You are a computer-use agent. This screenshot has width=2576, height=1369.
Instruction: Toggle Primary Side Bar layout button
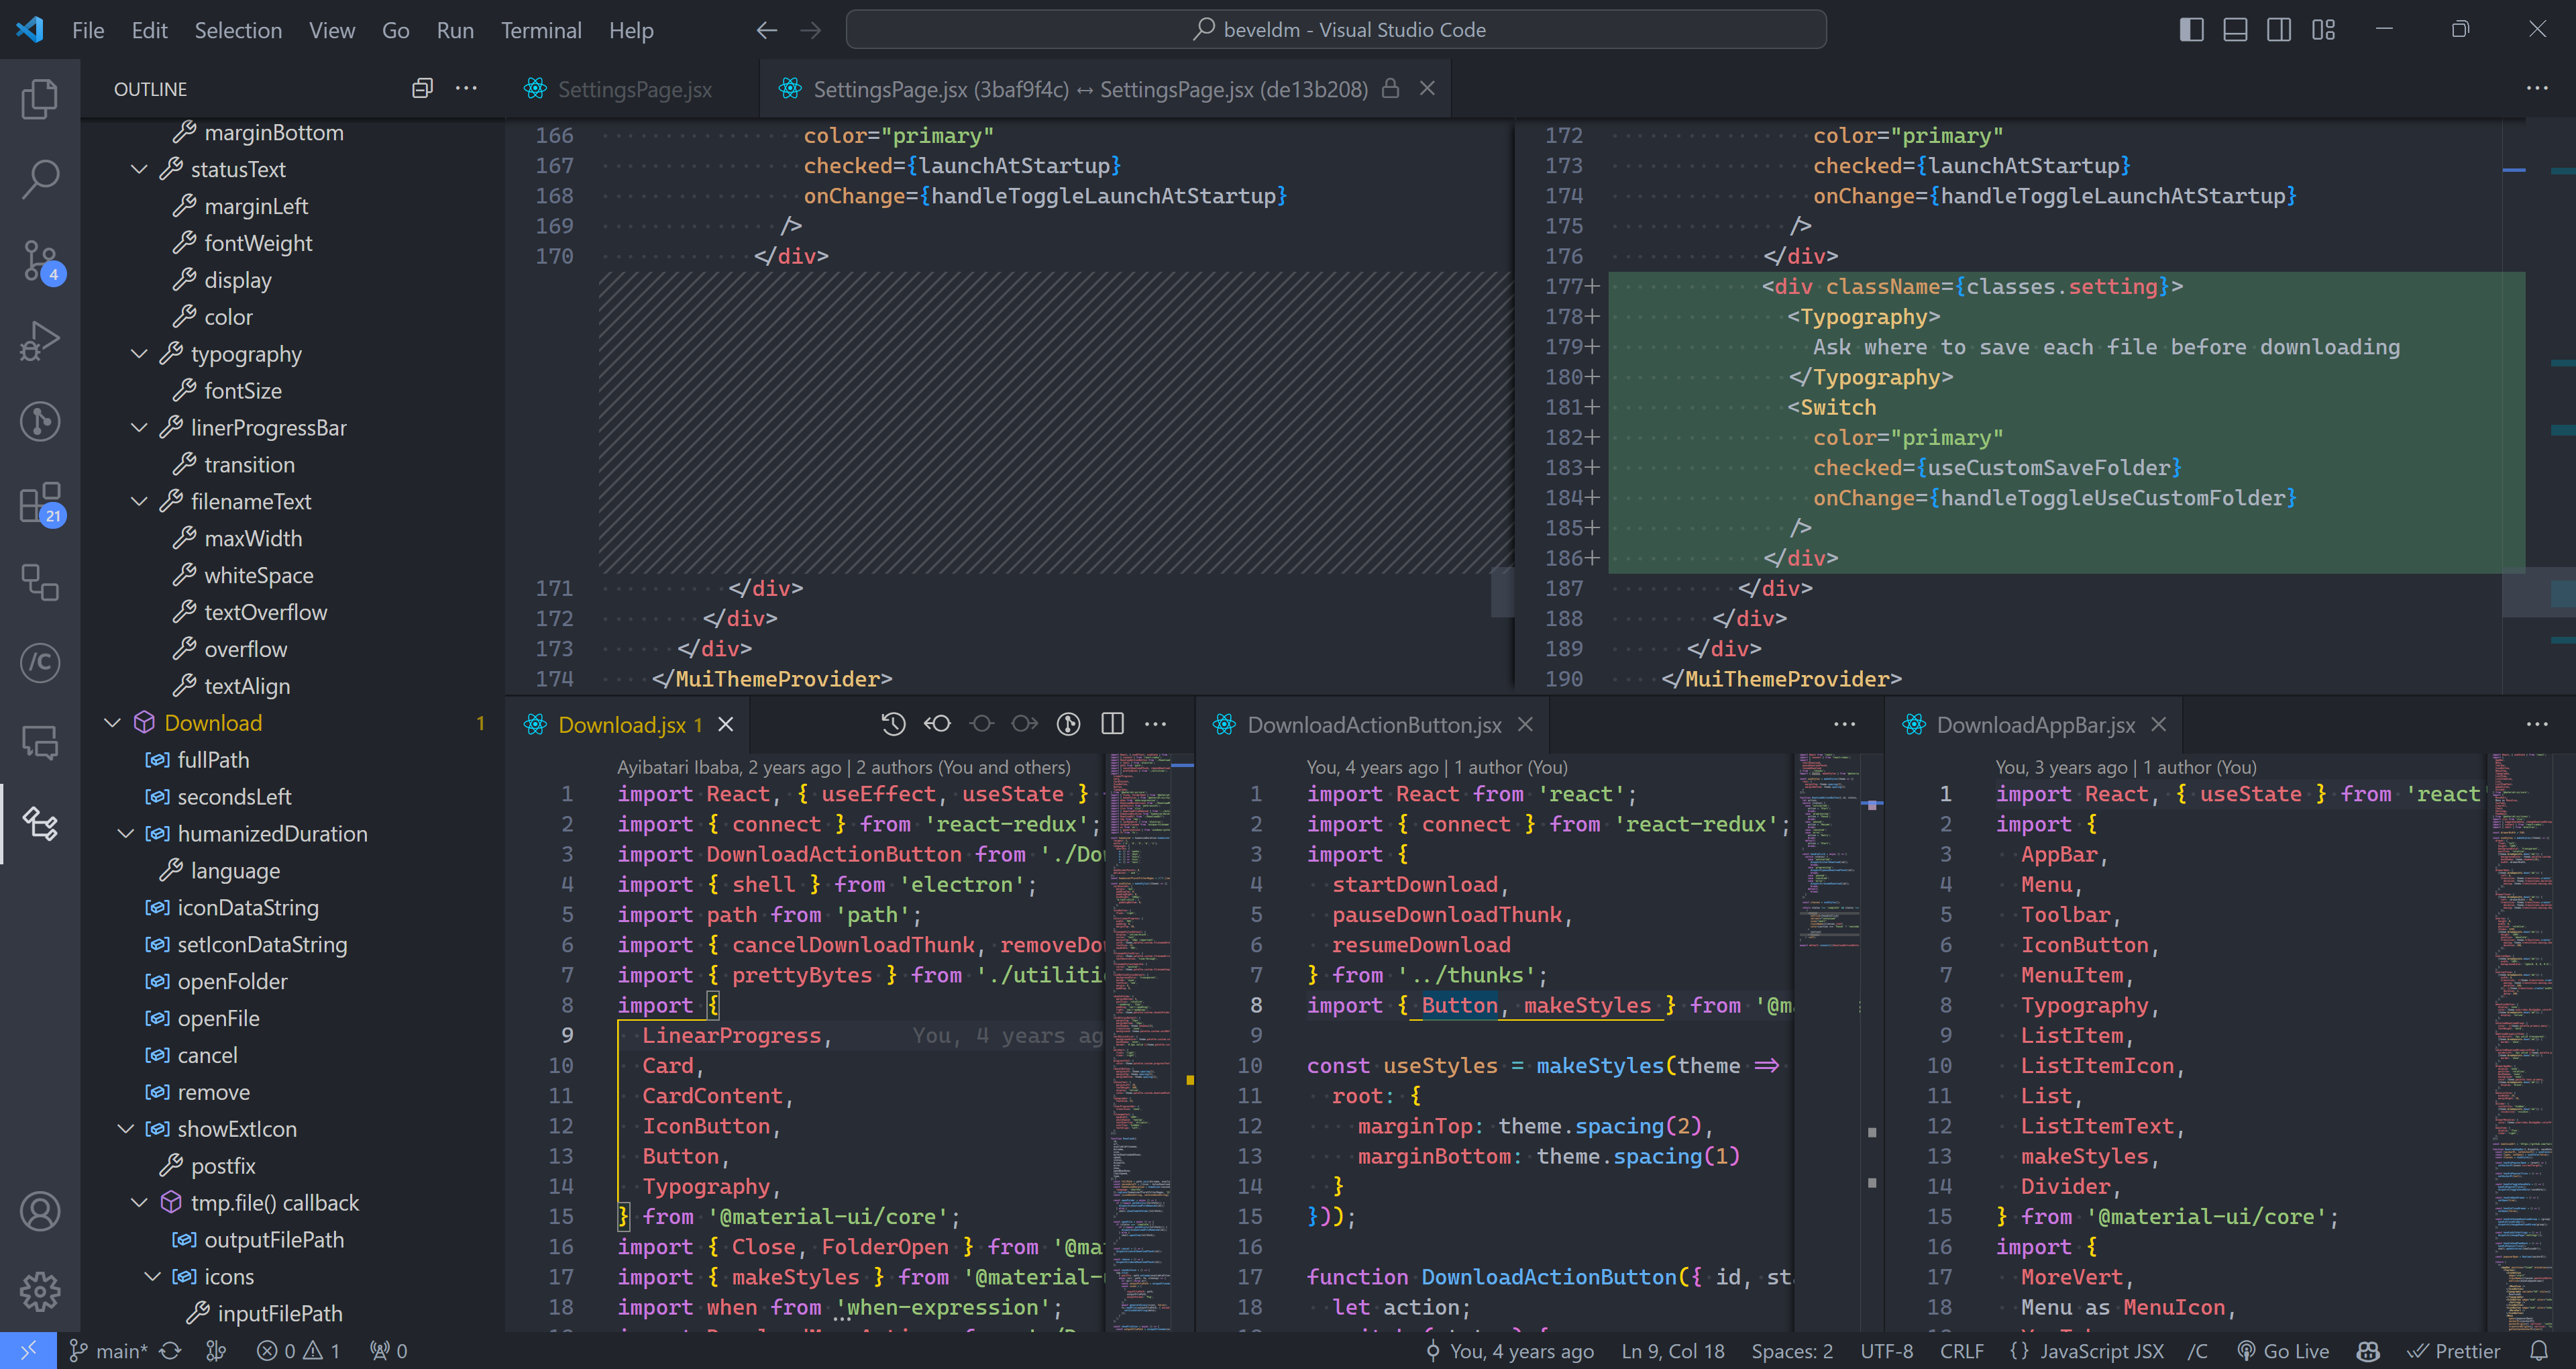click(x=2191, y=30)
